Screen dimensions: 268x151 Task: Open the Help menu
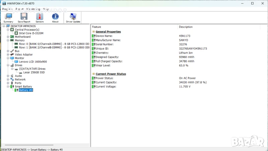[46, 9]
